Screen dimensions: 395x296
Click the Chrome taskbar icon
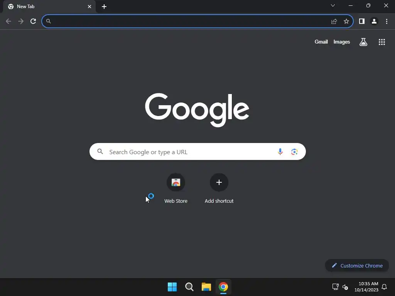[223, 287]
